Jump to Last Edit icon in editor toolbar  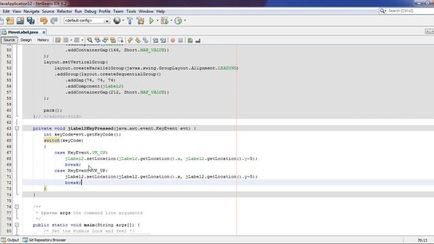point(58,41)
